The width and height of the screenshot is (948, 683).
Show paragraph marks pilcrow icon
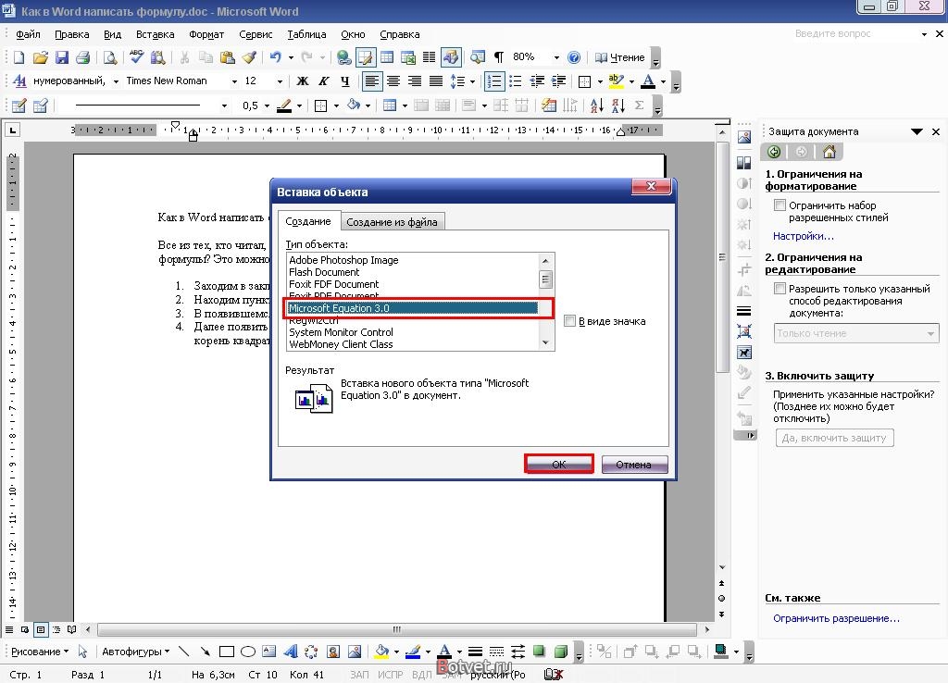499,57
